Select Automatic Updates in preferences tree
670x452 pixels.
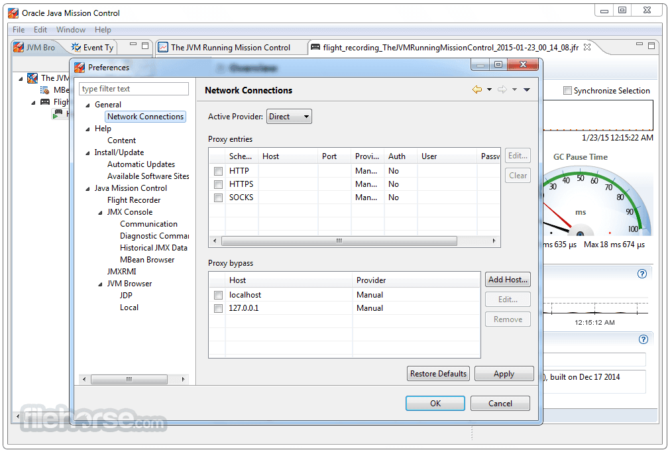[141, 164]
